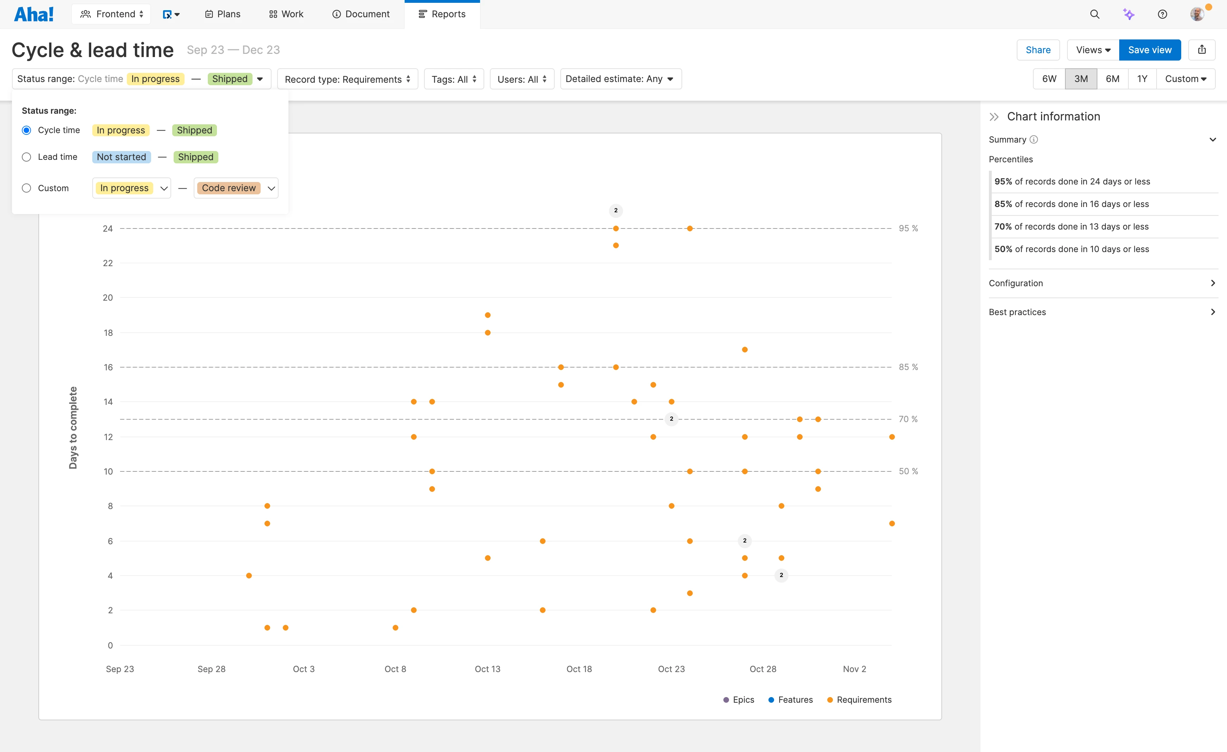Click the Save view button
The image size is (1227, 752).
pos(1149,50)
